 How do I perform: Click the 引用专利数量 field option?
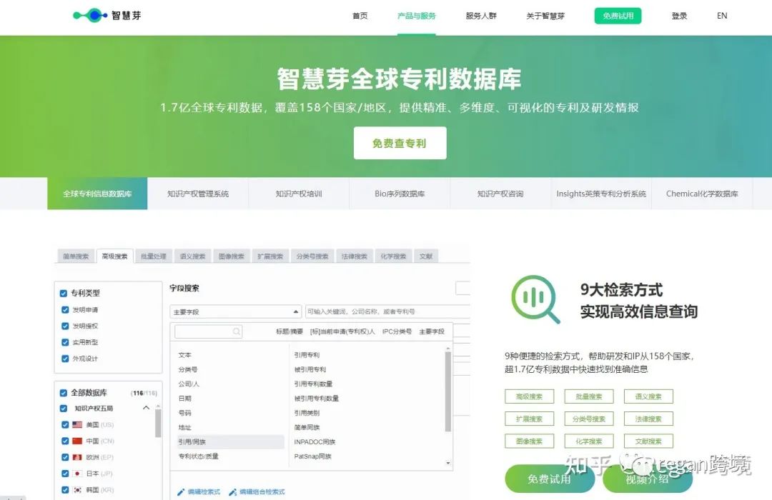(313, 384)
